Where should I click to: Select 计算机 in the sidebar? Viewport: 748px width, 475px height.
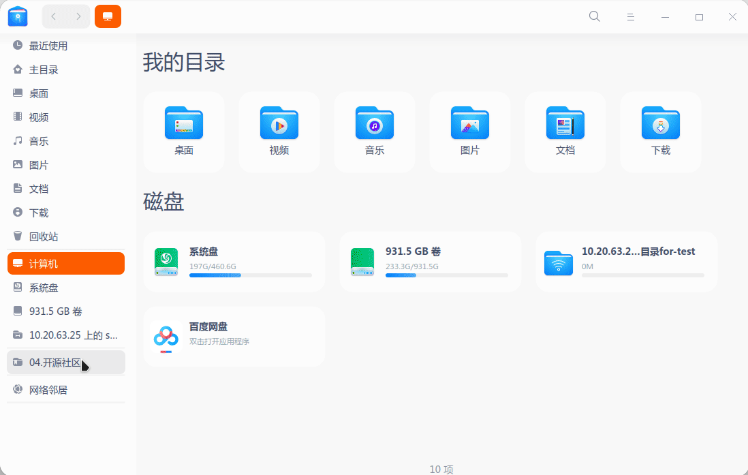(66, 264)
